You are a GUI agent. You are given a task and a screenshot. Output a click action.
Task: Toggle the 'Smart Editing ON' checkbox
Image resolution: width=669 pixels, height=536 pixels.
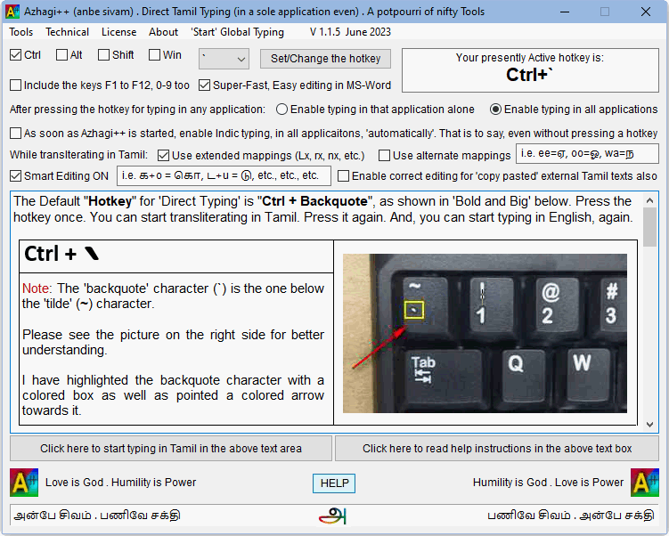pos(15,176)
